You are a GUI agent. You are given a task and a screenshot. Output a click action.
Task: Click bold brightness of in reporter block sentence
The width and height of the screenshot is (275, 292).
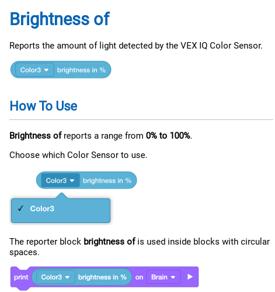coord(109,242)
